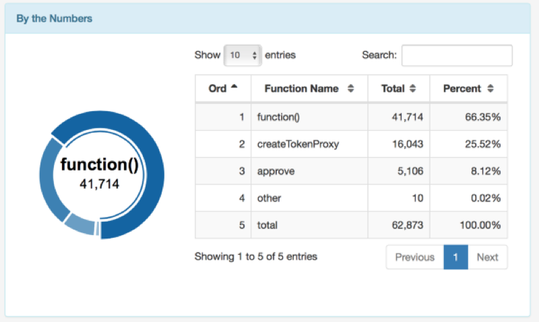The height and width of the screenshot is (322, 539).
Task: Click the approve table row
Action: click(351, 171)
